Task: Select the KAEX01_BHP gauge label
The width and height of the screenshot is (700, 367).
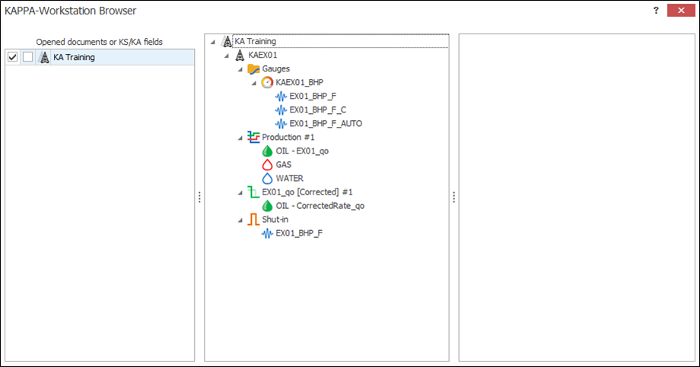Action: click(300, 82)
